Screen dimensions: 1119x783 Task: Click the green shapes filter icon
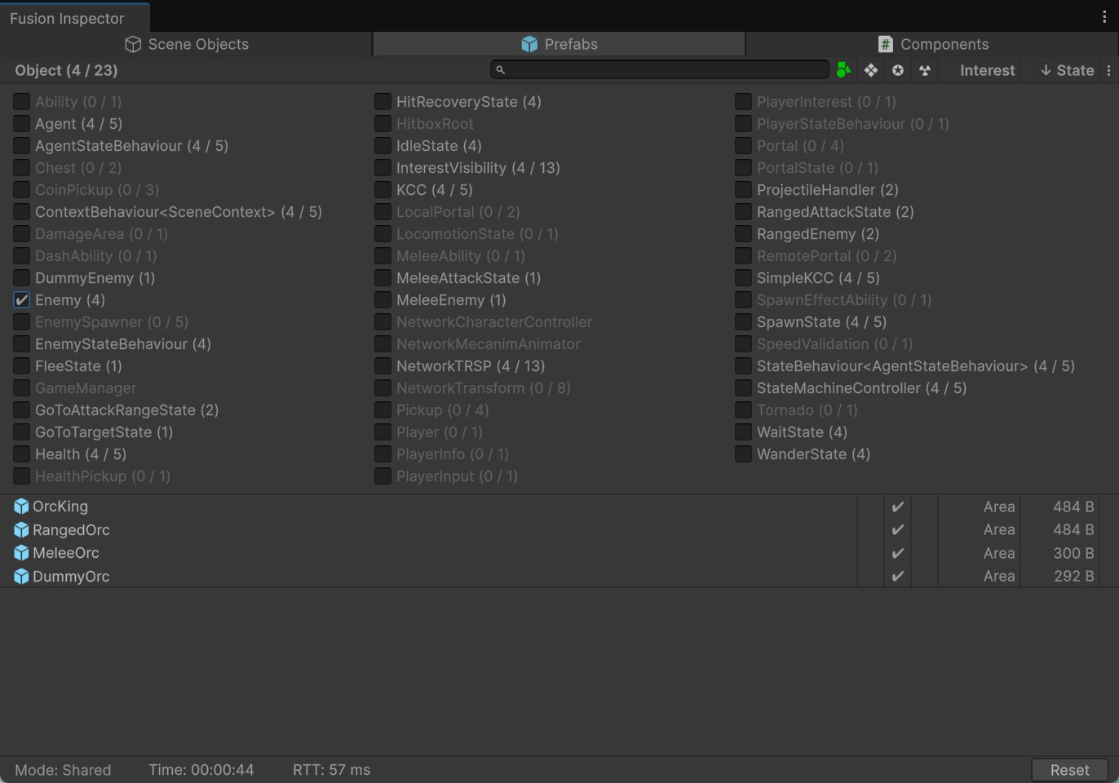(843, 71)
